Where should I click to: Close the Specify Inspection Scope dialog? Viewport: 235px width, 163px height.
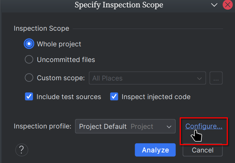pyautogui.click(x=228, y=5)
